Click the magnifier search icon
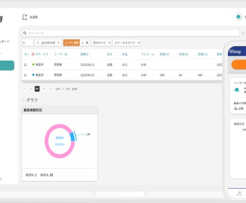Image resolution: width=246 pixels, height=203 pixels. (x=25, y=33)
